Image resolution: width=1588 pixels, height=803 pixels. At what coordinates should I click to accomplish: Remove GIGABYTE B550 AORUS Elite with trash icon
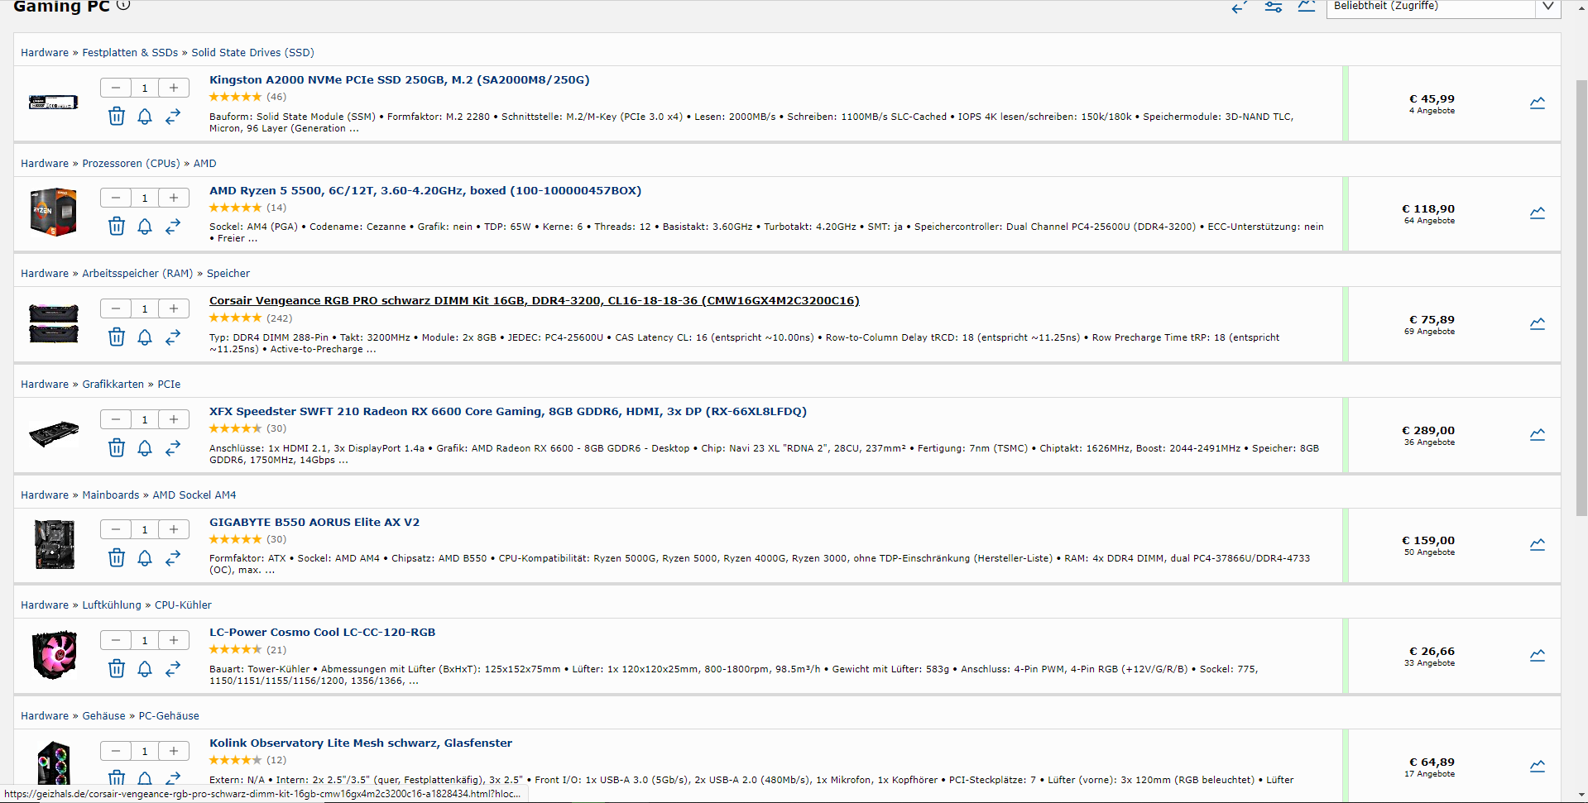click(x=117, y=558)
